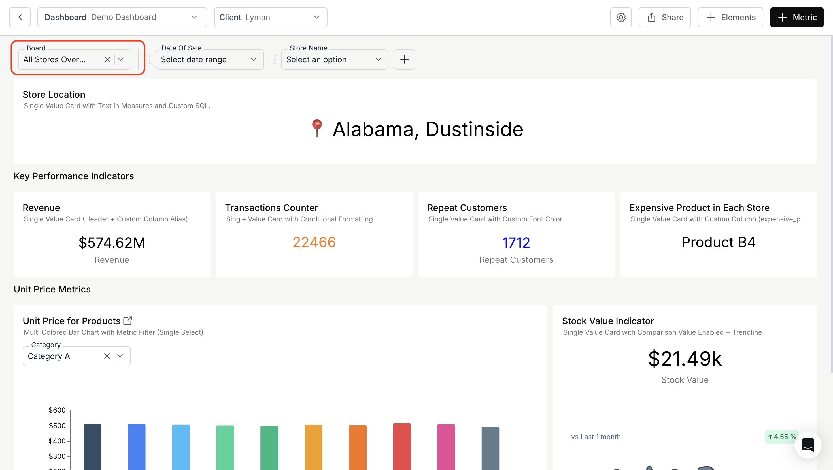Open the Category dropdown chevron
833x470 pixels.
click(x=120, y=356)
